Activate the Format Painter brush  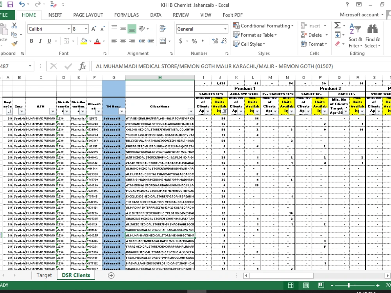tap(14, 44)
